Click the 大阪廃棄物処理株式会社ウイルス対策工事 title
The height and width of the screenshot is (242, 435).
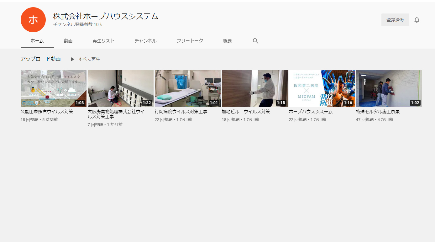(x=116, y=114)
